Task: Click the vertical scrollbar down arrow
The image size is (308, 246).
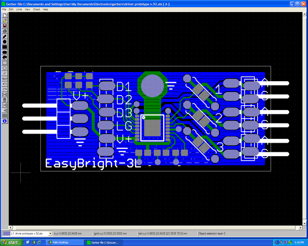Action: (305, 223)
